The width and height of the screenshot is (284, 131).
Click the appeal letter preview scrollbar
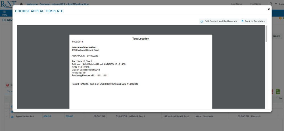(x=266, y=34)
